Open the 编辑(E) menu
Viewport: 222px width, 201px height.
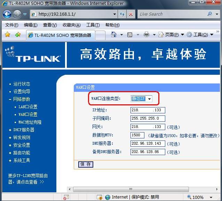pos(31,25)
